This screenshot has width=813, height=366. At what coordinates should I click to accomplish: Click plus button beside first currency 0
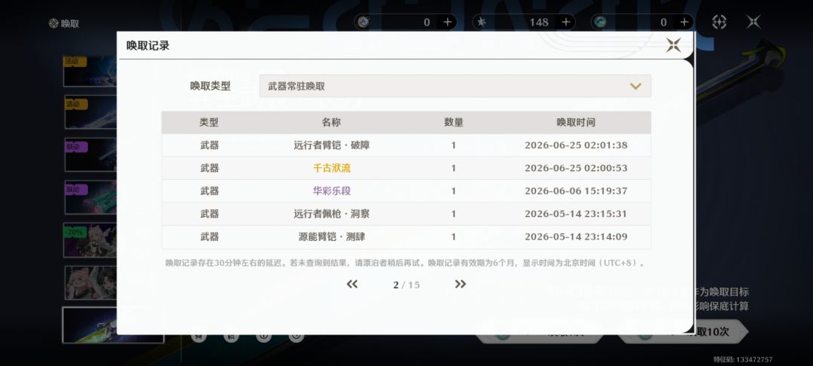tap(447, 22)
